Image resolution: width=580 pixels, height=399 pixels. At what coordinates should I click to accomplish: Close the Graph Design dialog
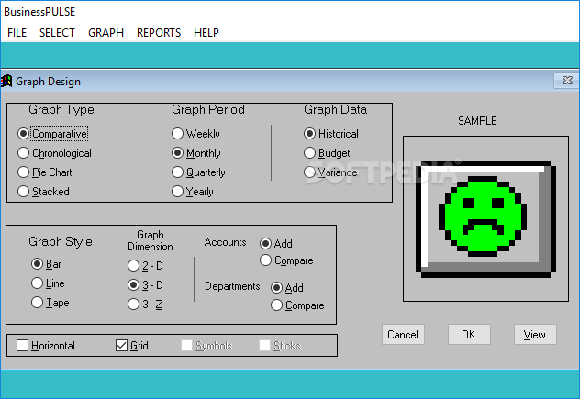(x=567, y=80)
